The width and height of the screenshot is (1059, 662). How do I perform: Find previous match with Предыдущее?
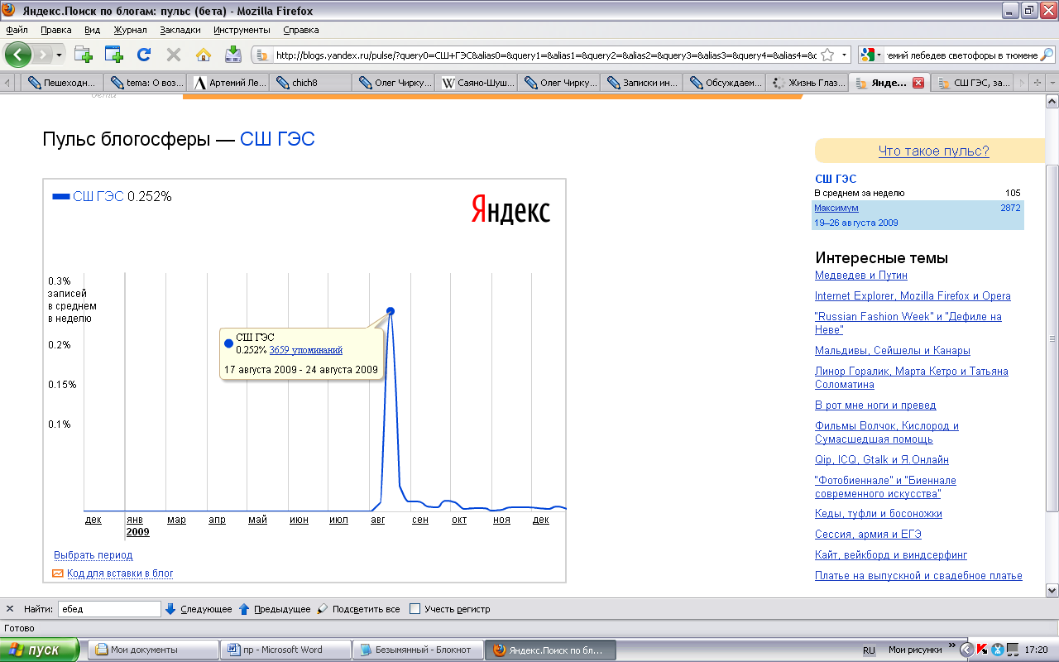[275, 609]
